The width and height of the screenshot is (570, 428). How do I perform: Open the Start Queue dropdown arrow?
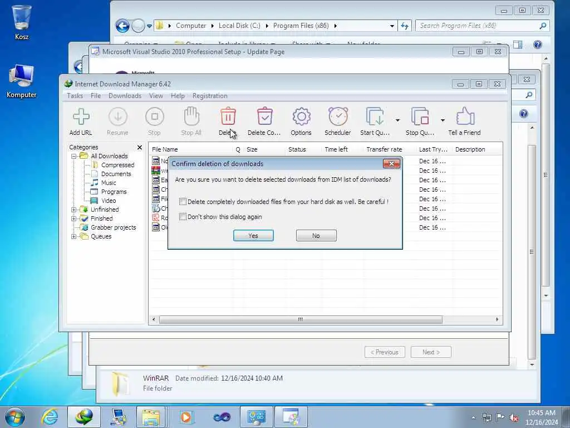tap(397, 120)
